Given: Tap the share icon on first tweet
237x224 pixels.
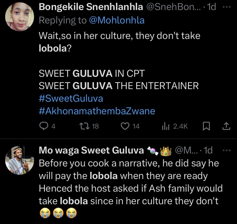Looking at the screenshot, I should click(x=226, y=125).
